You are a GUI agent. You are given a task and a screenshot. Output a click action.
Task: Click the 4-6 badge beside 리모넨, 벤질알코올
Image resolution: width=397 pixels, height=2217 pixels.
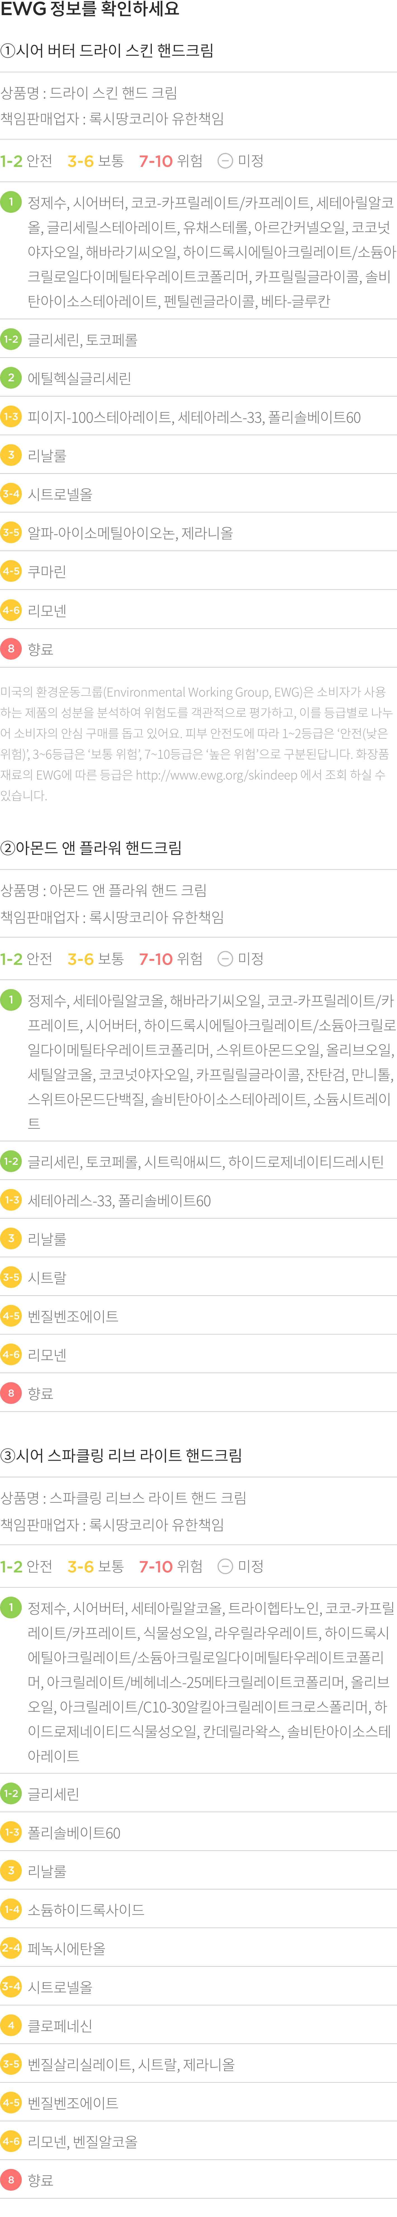11,2141
